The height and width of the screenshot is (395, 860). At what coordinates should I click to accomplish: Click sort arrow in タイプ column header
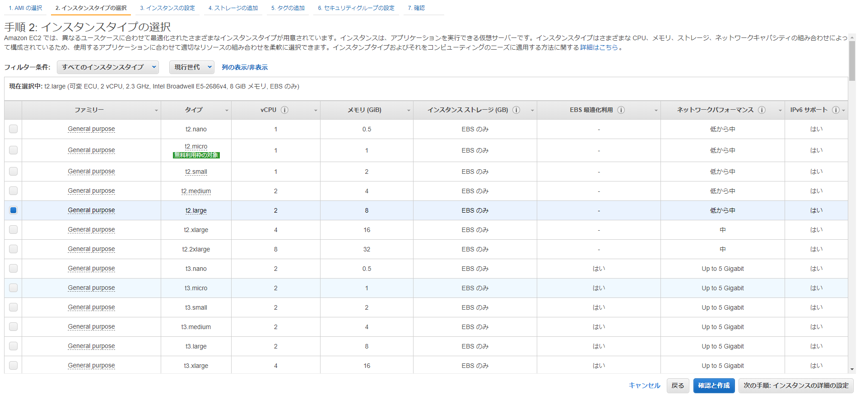(x=227, y=111)
